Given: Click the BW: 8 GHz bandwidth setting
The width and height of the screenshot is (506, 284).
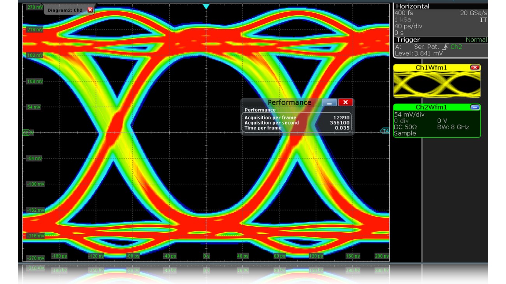Looking at the screenshot, I should pos(453,127).
